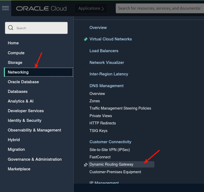This screenshot has width=204, height=192.
Task: Open the Identity & Security category
Action: [x=25, y=120]
